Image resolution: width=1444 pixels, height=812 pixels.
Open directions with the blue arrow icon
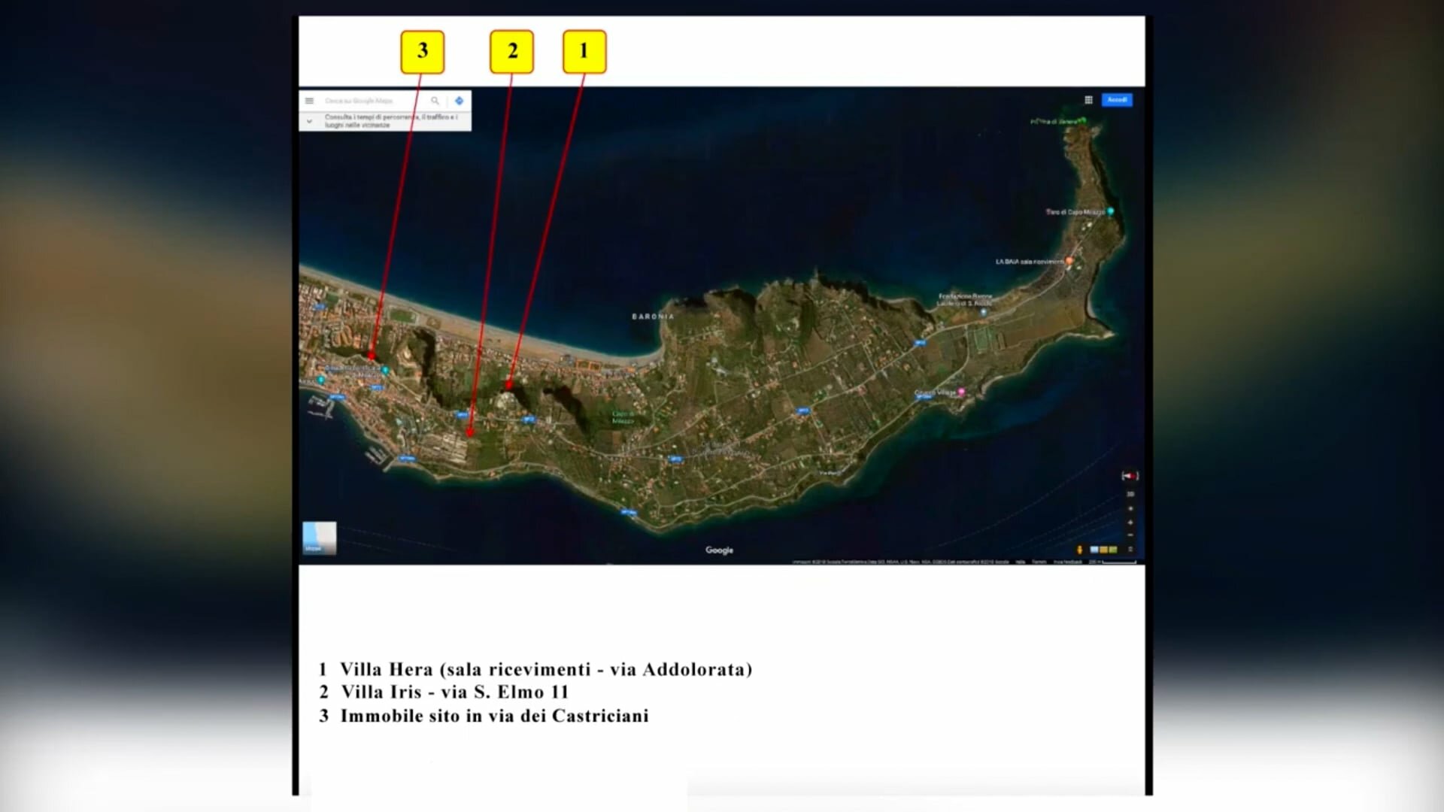[x=459, y=101]
